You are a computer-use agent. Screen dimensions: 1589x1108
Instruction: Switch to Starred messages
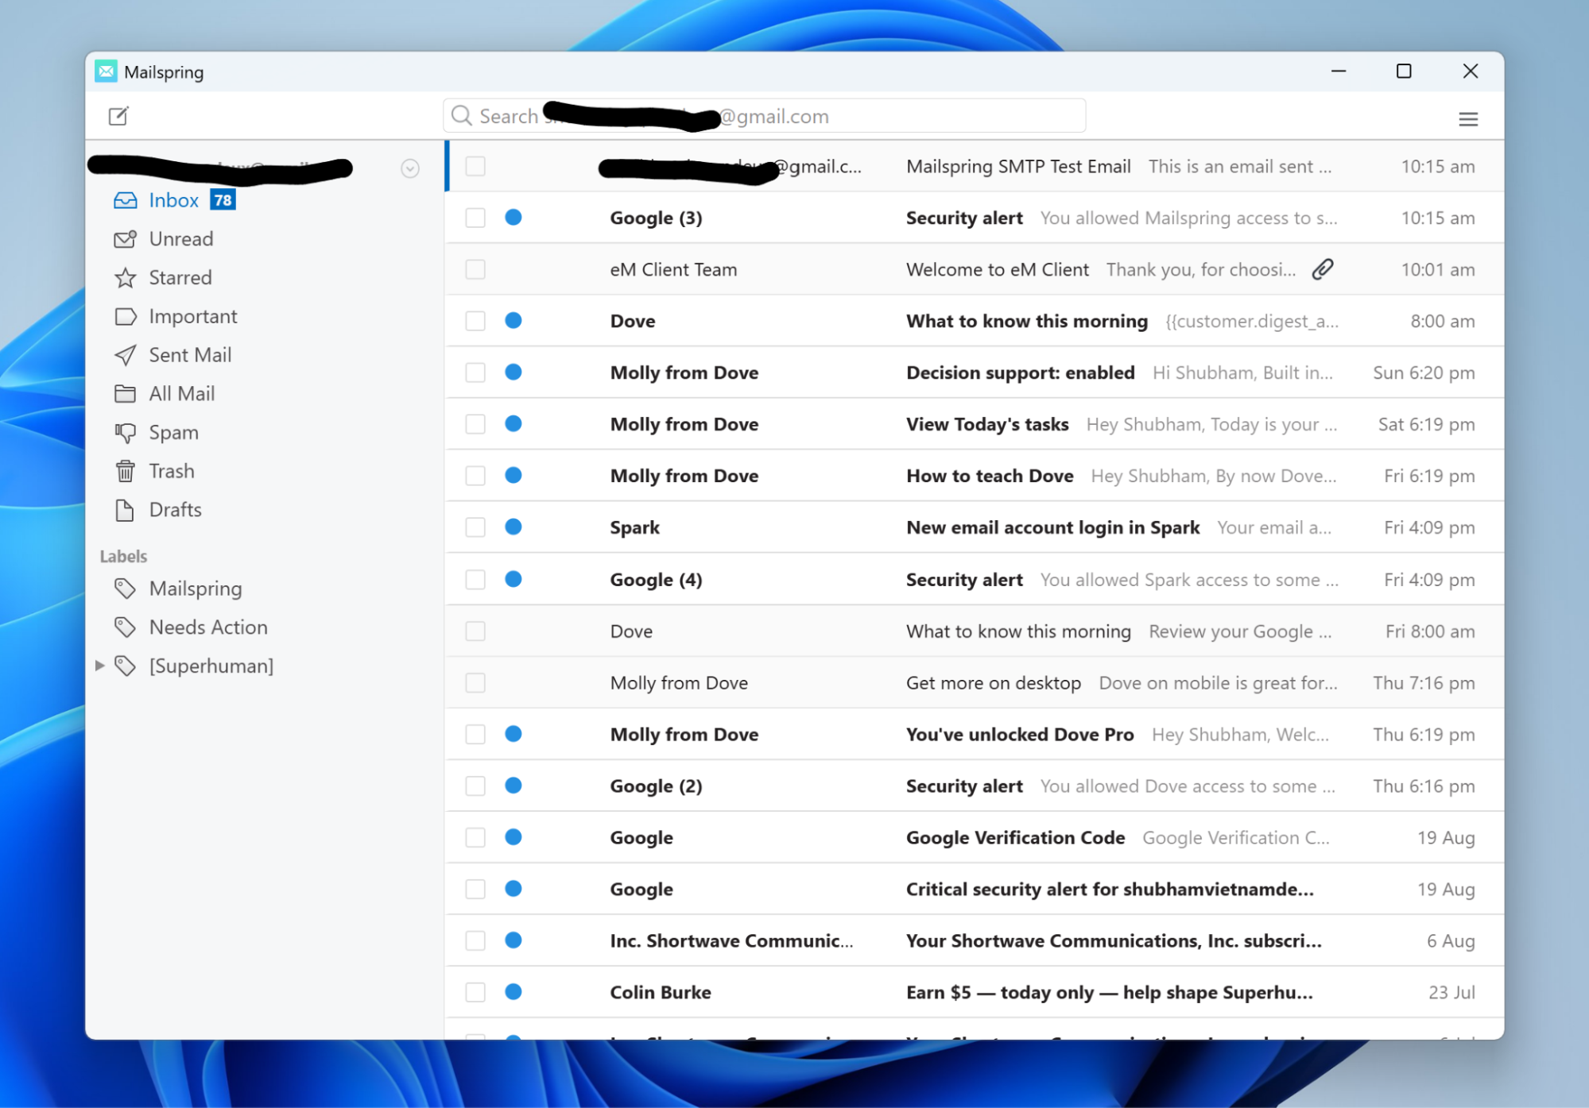pyautogui.click(x=180, y=278)
